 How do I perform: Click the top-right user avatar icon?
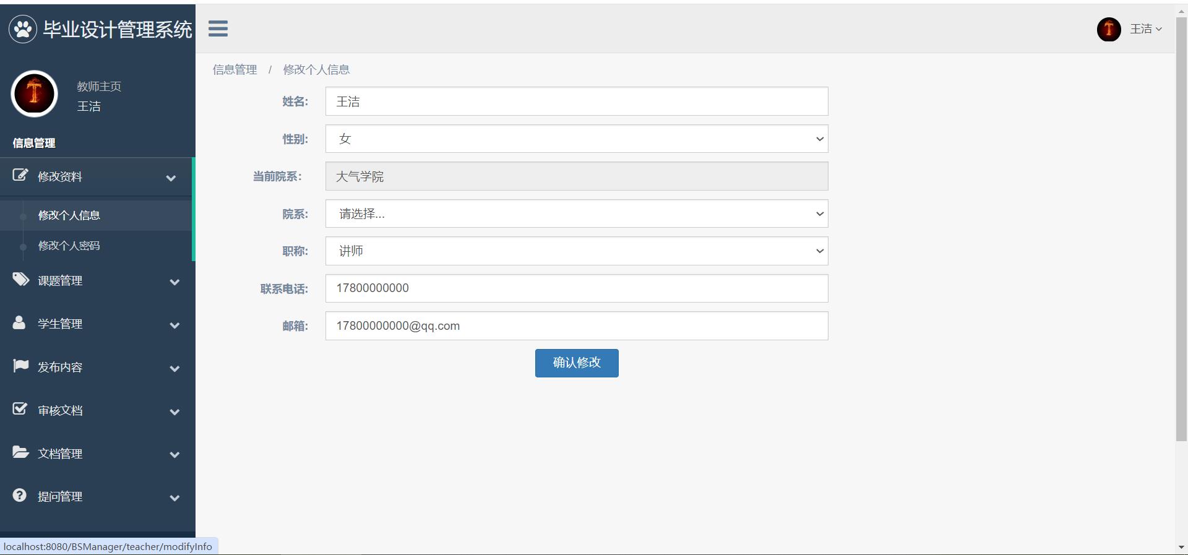pos(1109,29)
